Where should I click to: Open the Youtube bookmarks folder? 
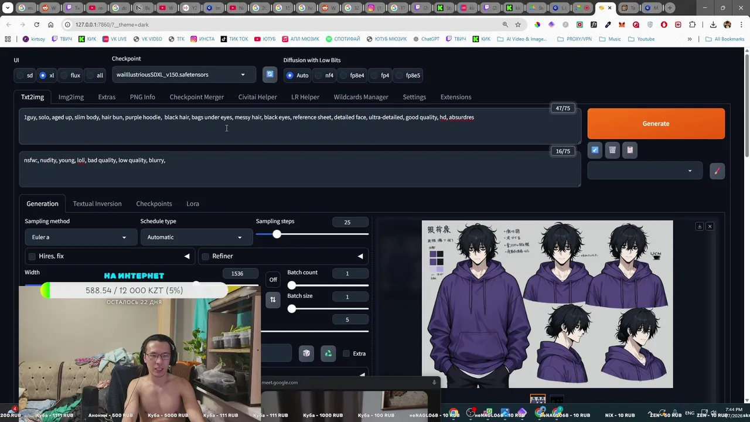pyautogui.click(x=641, y=39)
